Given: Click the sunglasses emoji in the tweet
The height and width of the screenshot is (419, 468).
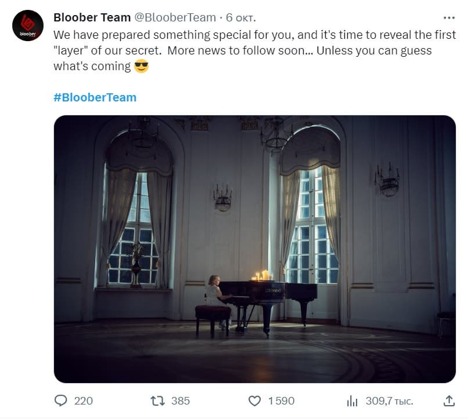Looking at the screenshot, I should coord(141,66).
